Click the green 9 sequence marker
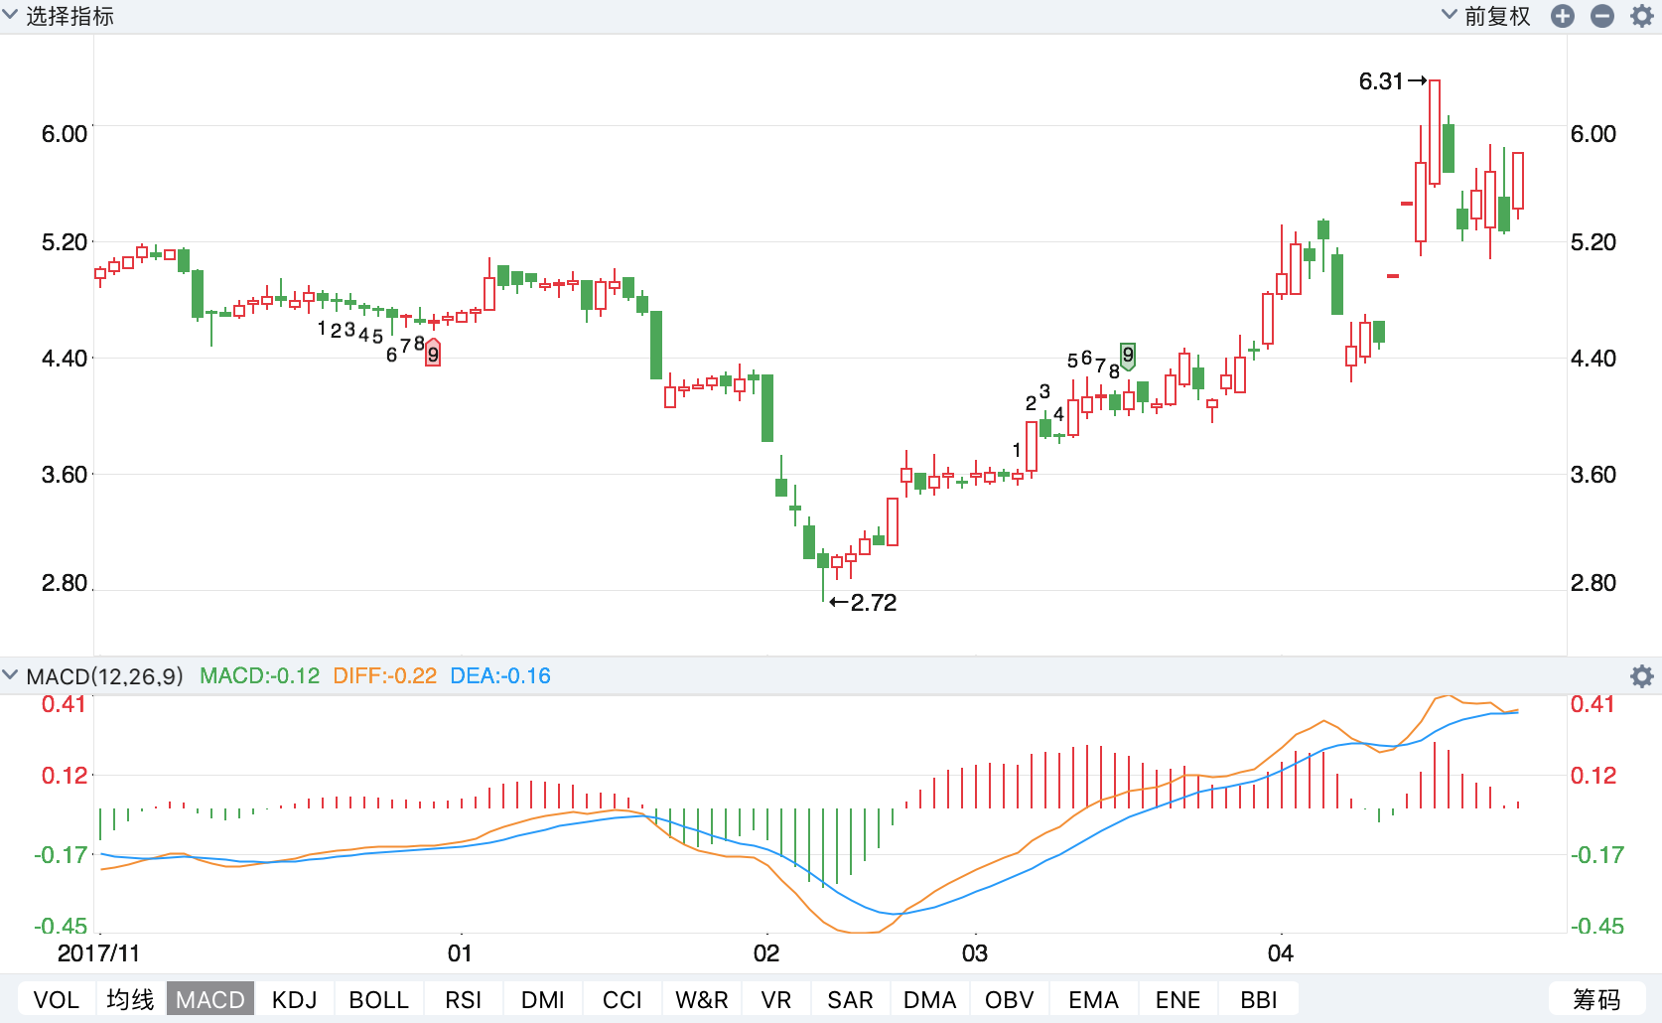This screenshot has height=1023, width=1662. [x=1128, y=355]
